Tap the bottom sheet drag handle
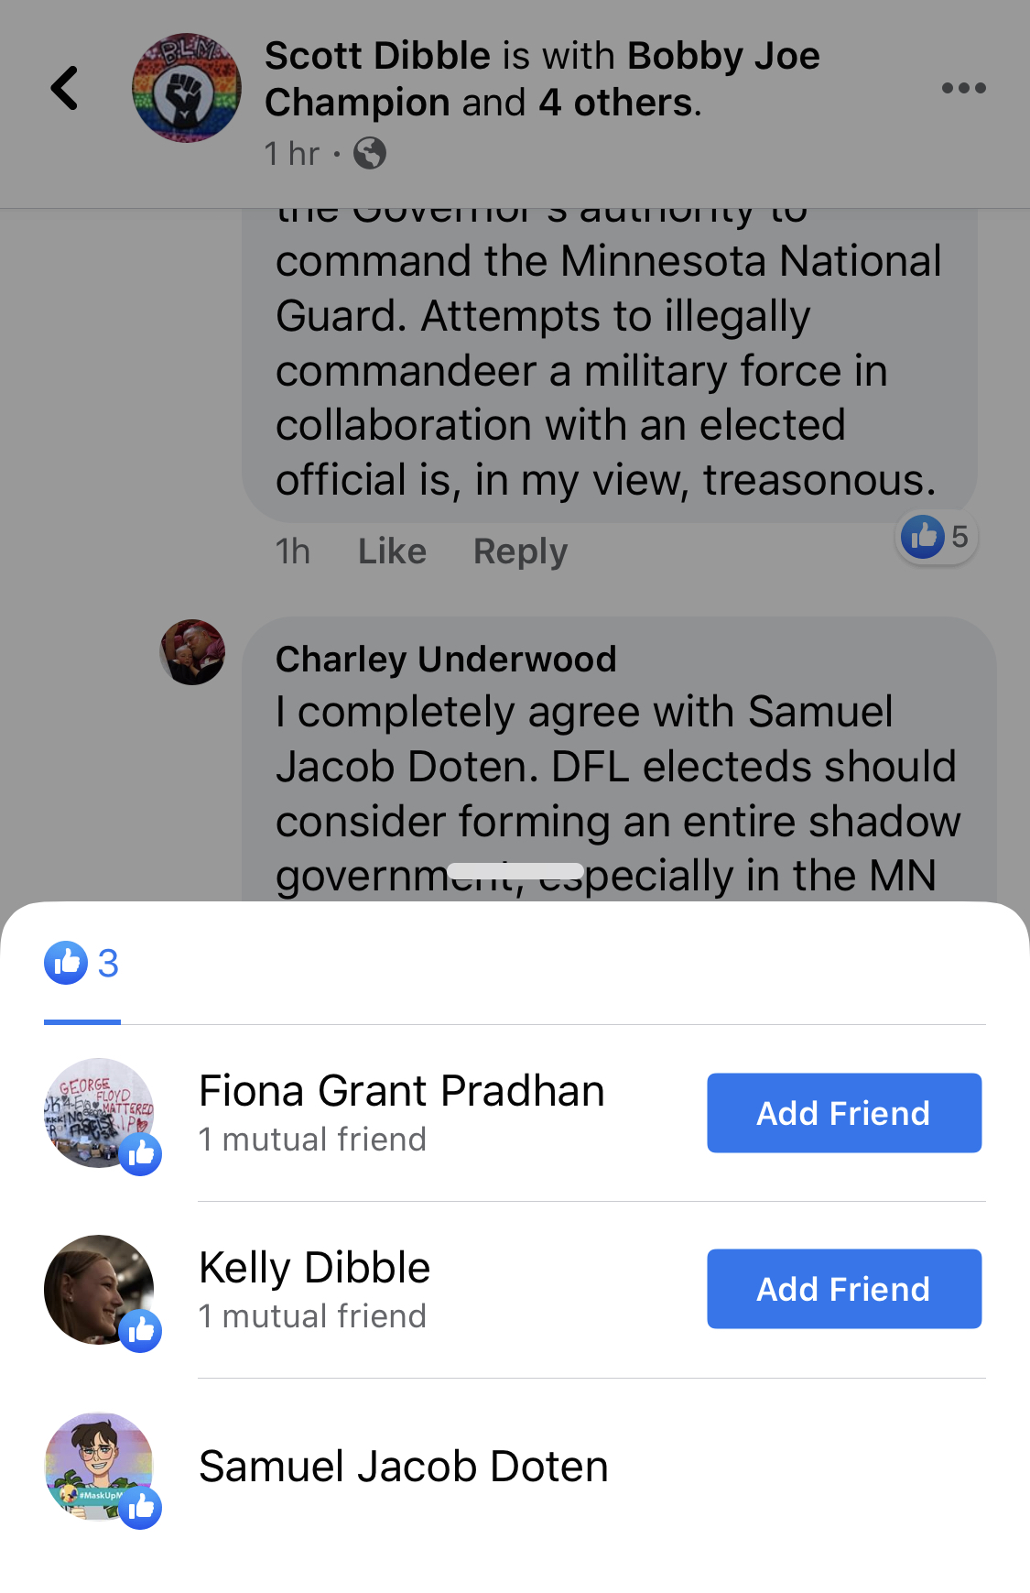1030x1593 pixels. [x=515, y=871]
